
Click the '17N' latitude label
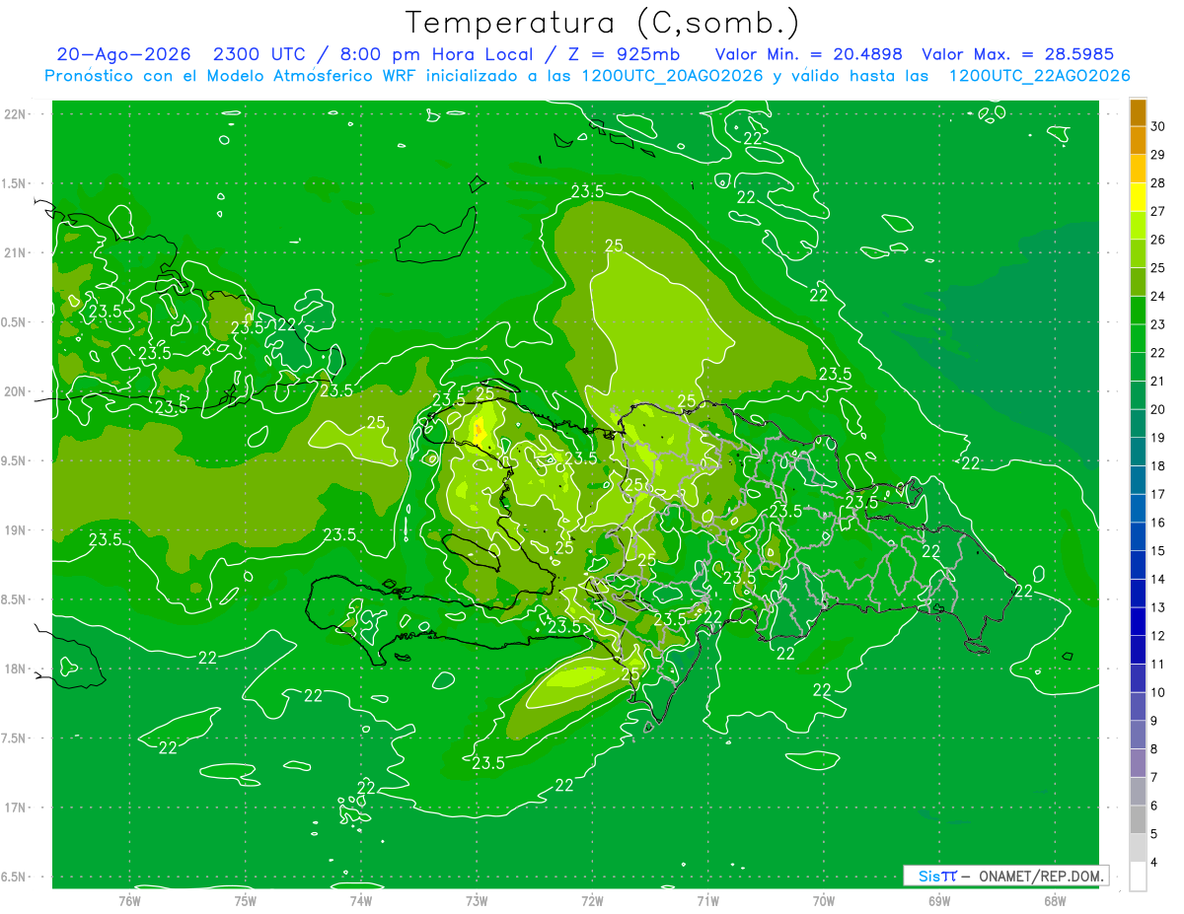coord(15,808)
